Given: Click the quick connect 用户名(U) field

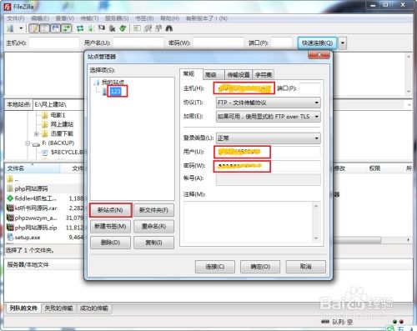Looking at the screenshot, I should coord(138,43).
